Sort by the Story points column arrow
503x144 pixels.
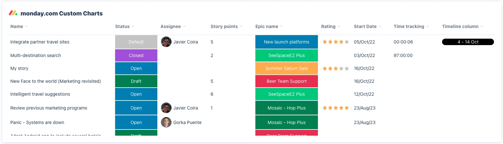tap(241, 26)
